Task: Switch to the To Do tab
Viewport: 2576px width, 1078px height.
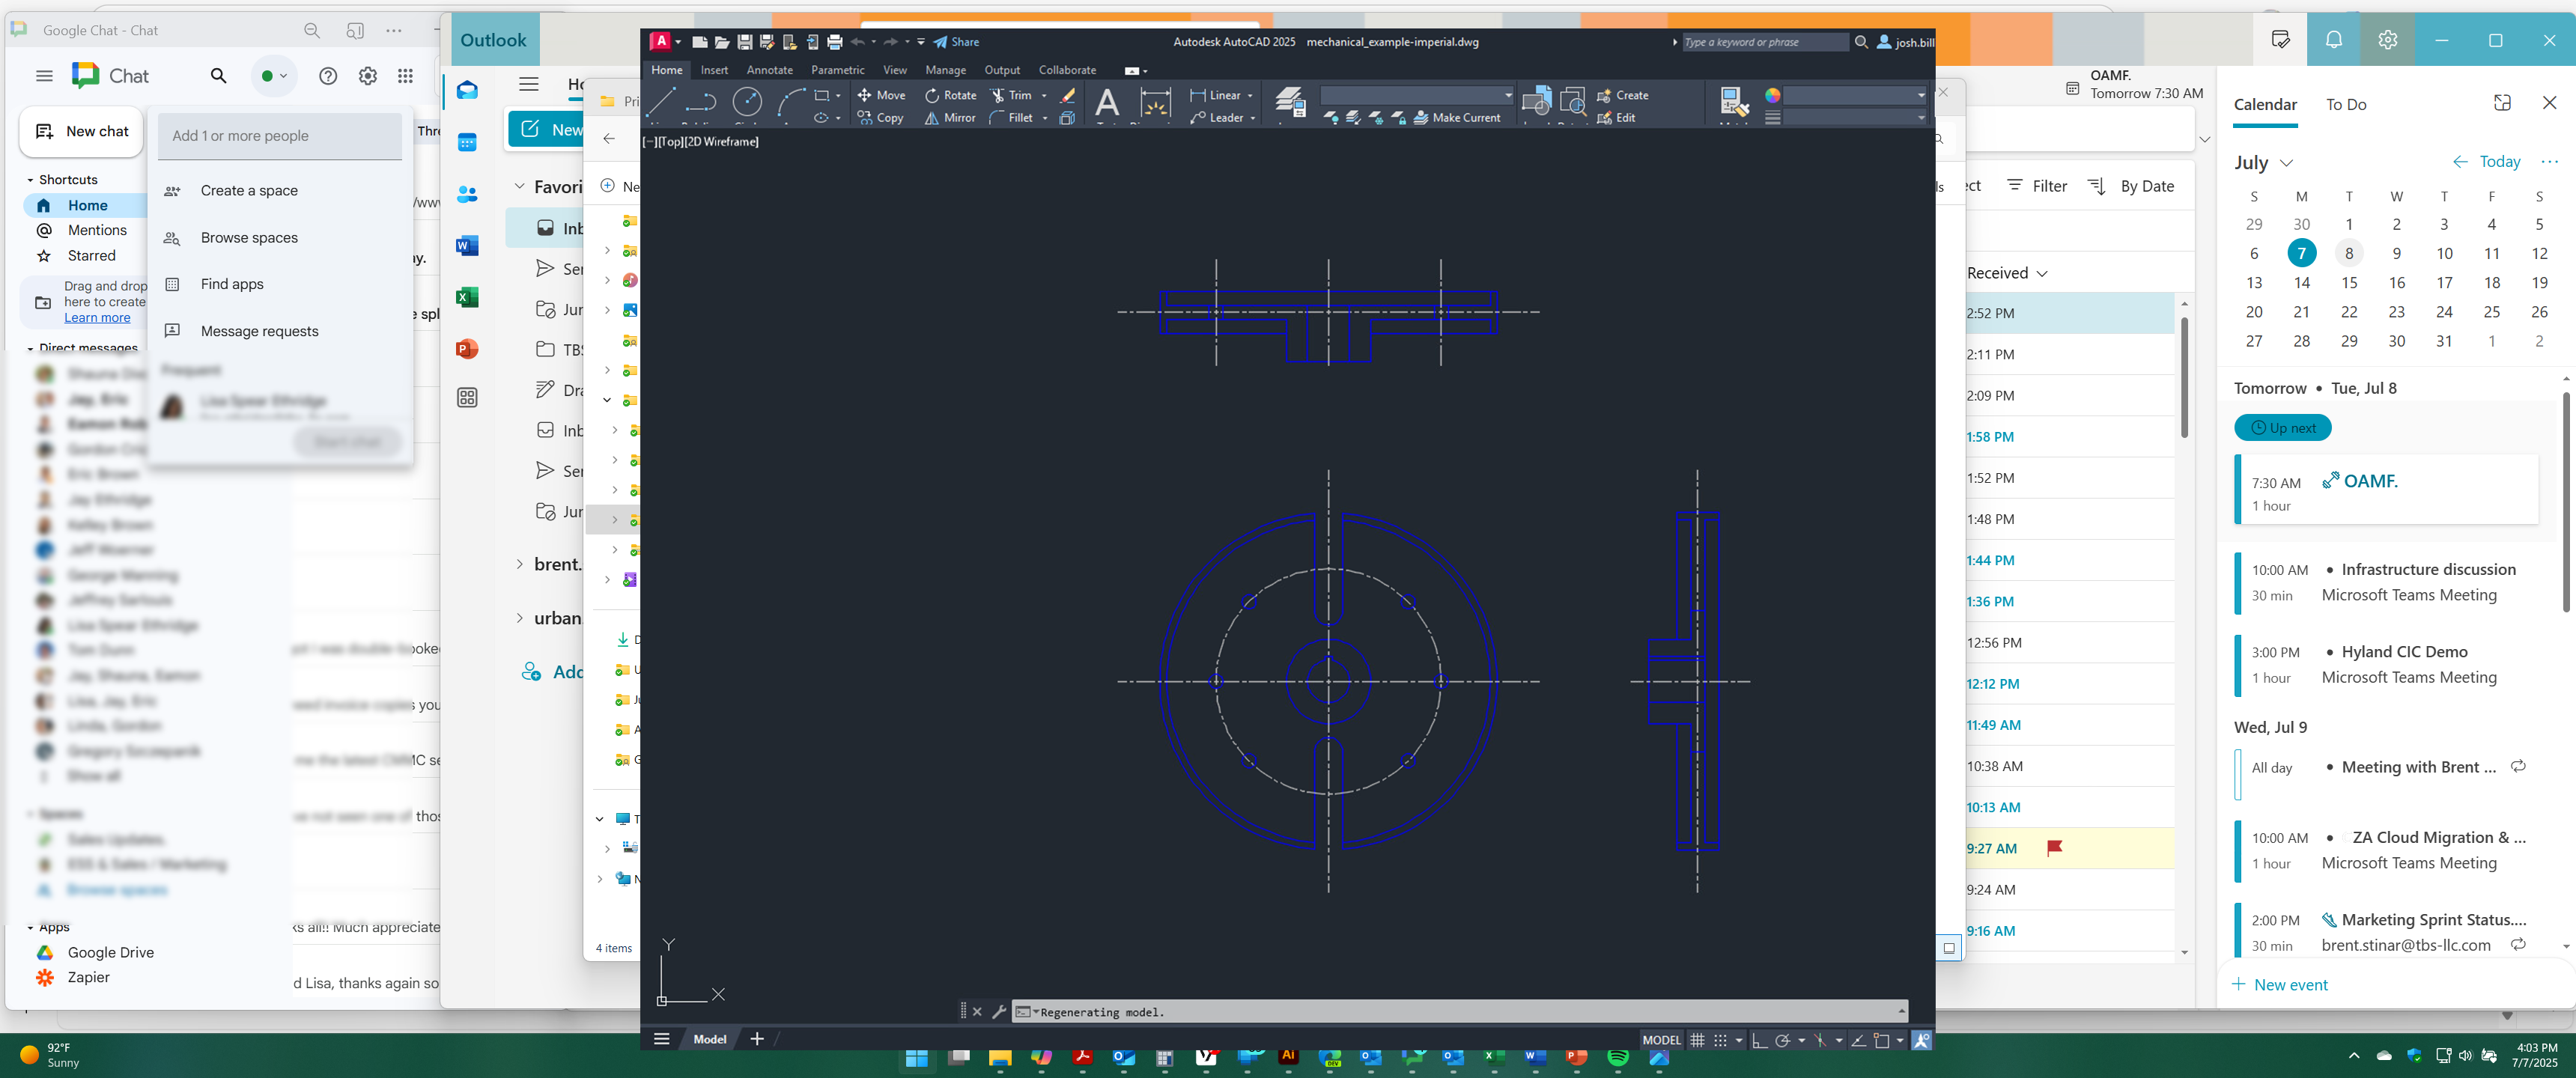Action: [x=2346, y=104]
